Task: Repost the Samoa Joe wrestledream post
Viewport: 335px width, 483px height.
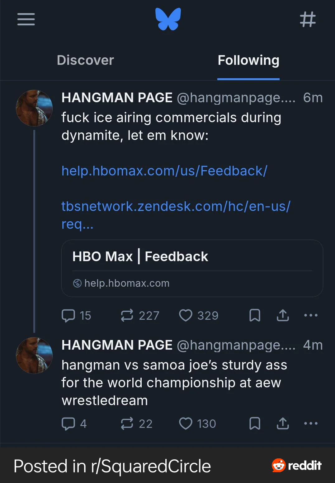Action: point(127,423)
